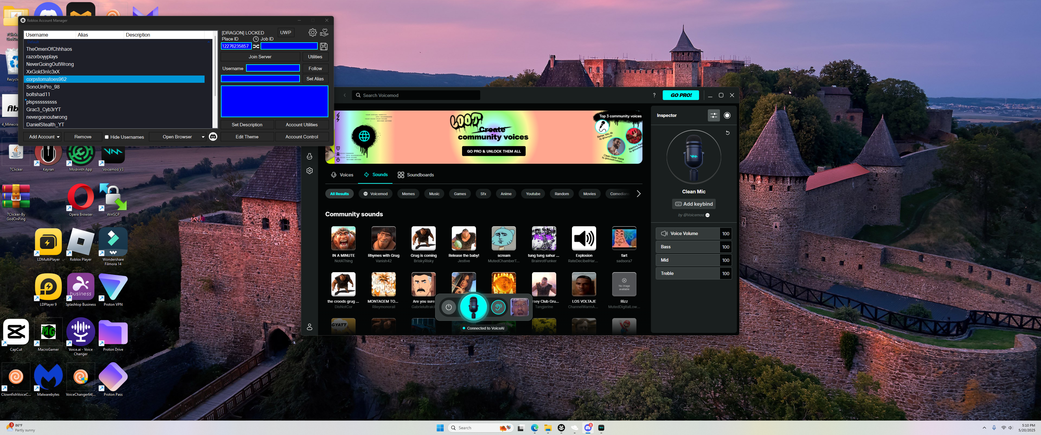Click the Join Server button
Screen dimensions: 1041x435
pos(260,57)
